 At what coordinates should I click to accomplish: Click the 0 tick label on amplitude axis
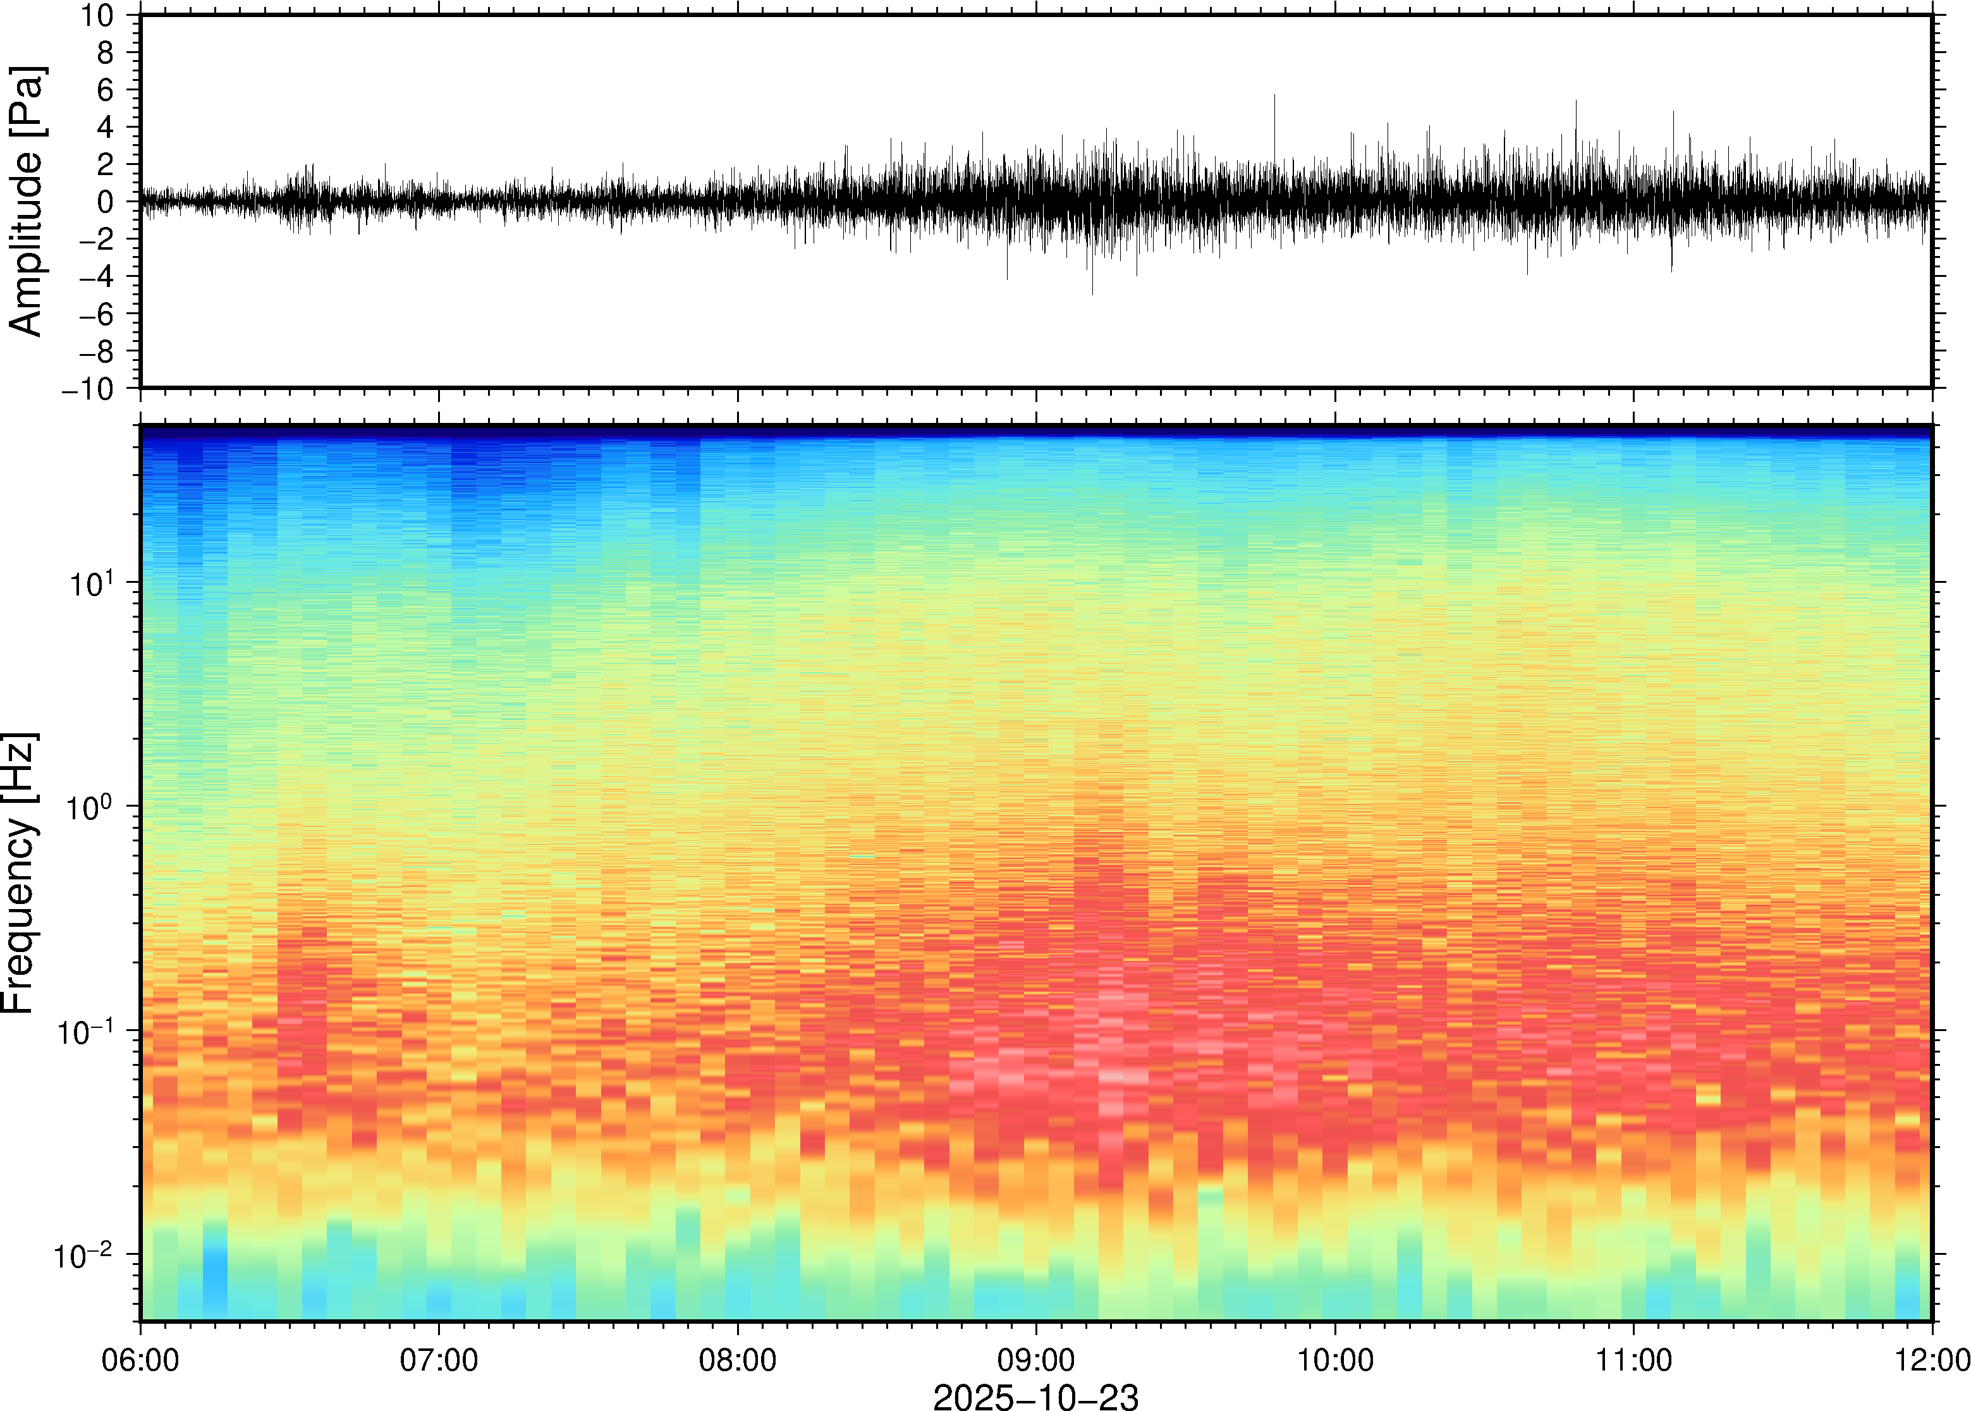105,202
